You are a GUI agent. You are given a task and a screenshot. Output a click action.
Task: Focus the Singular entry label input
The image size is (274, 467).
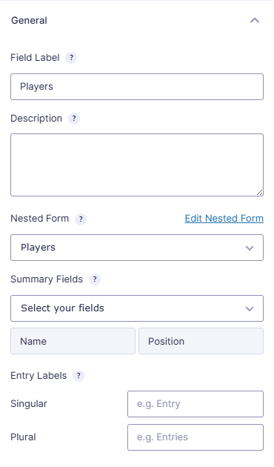(196, 404)
